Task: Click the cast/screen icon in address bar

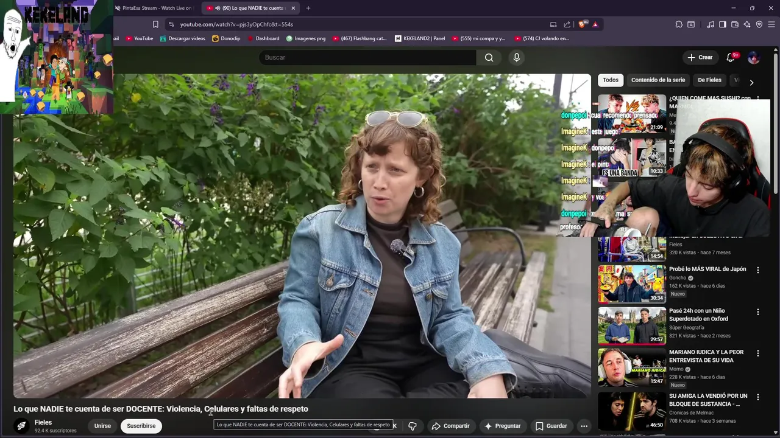Action: (x=553, y=24)
